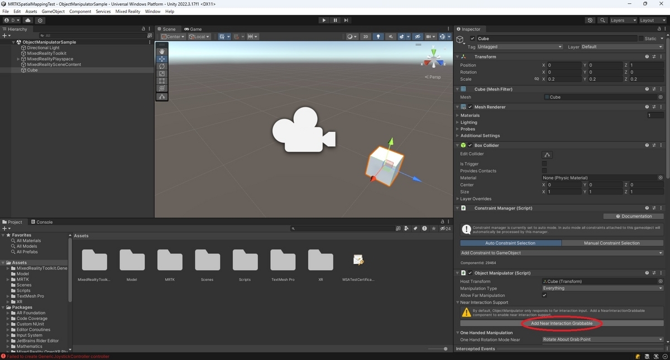
Task: Select the Hand view tool
Action: point(162,51)
